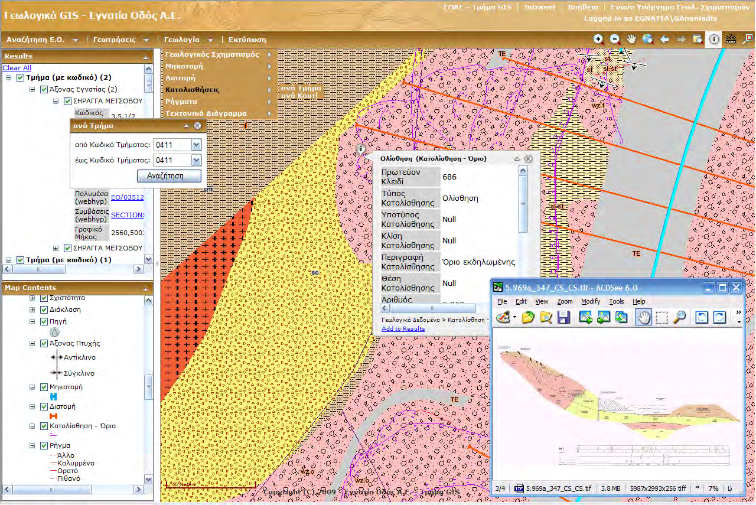Open 'έως Κωδικό Τμήματος' dropdown
This screenshot has height=505, width=756.
click(x=197, y=160)
